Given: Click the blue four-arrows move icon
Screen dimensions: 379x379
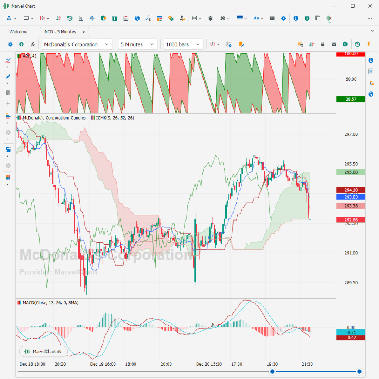Looking at the screenshot, I should (x=92, y=18).
